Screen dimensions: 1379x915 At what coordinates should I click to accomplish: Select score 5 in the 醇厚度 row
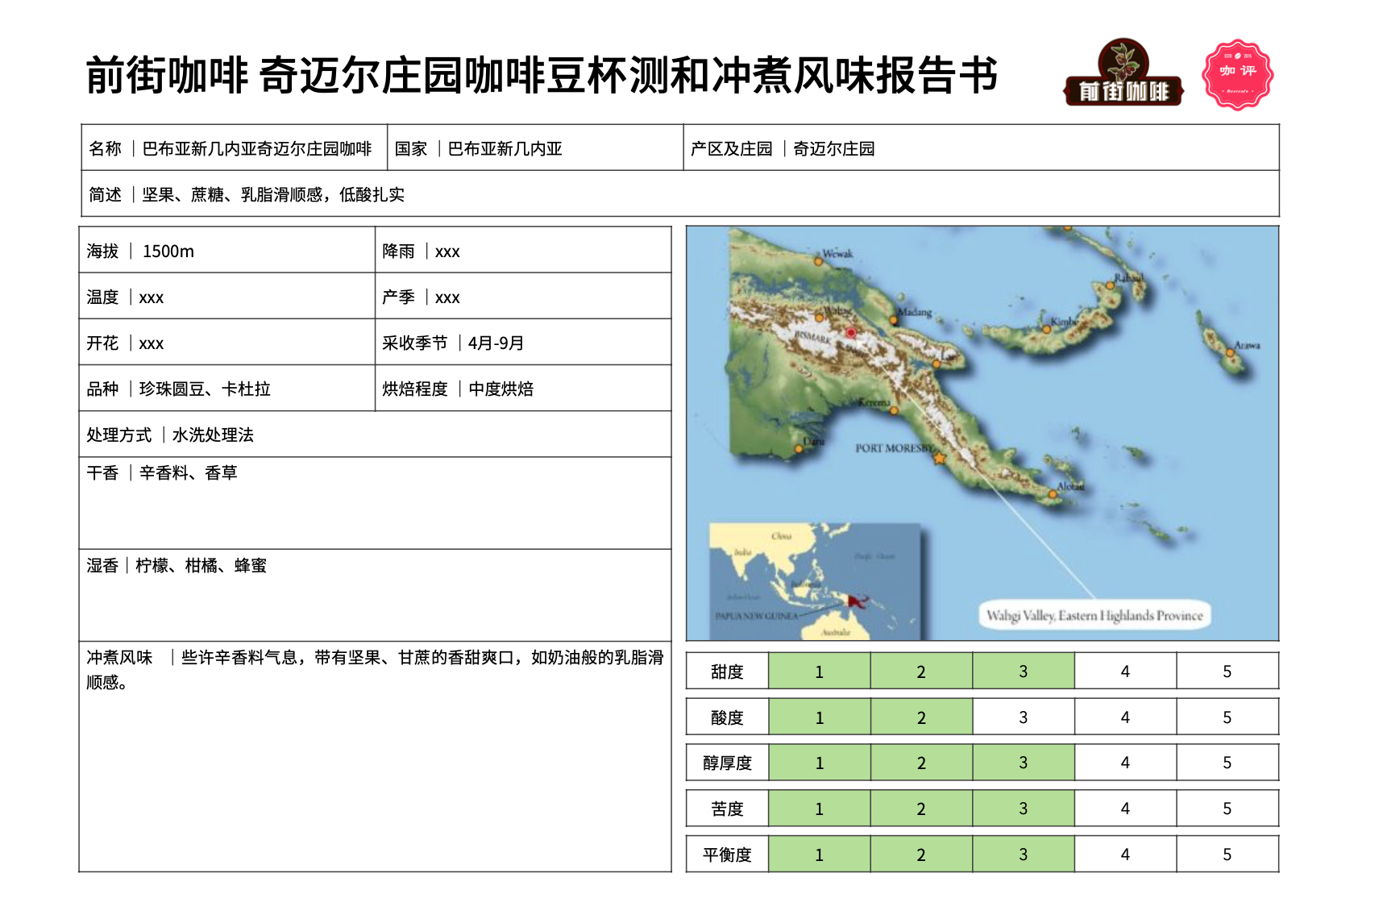pos(1227,763)
